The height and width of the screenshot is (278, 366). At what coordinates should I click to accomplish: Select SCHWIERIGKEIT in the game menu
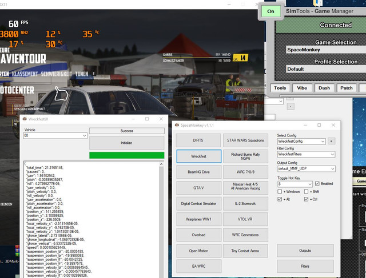coord(57,74)
